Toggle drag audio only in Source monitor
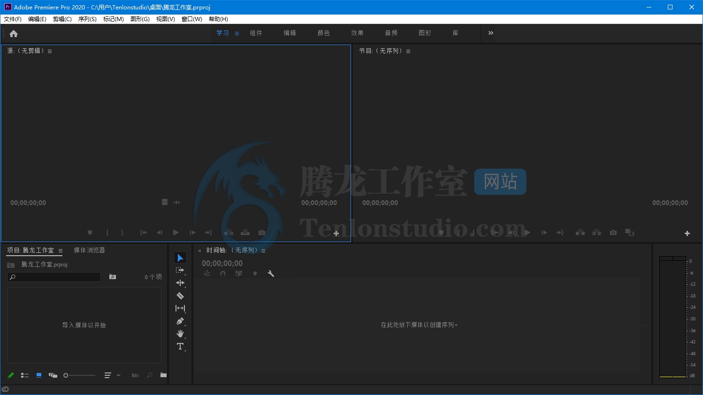This screenshot has width=703, height=395. (177, 202)
